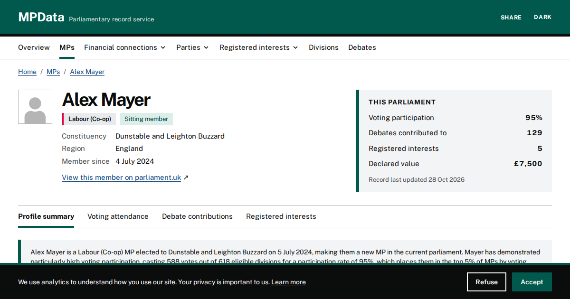Viewport: 570px width, 299px height.
Task: Click the 4 July 2024 member-since date
Action: [x=135, y=161]
